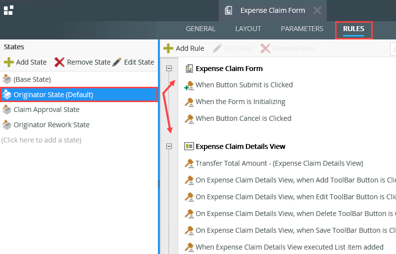Click gavel icon beside Add ToolBar Button rule

[x=189, y=181]
